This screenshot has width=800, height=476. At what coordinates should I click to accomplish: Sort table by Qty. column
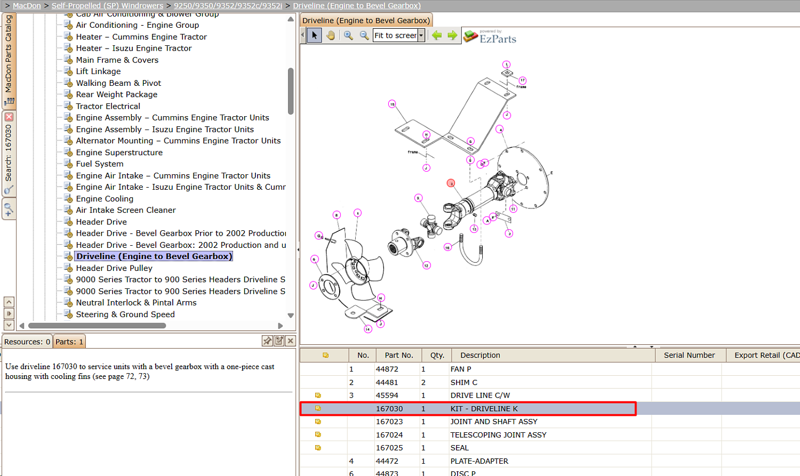point(437,355)
